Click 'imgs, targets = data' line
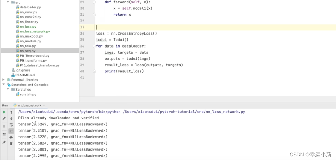336x160 pixels. tap(127, 52)
